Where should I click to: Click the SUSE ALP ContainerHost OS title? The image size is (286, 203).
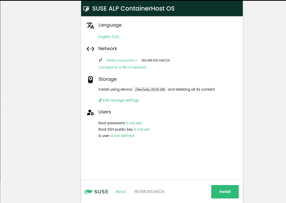pos(133,8)
